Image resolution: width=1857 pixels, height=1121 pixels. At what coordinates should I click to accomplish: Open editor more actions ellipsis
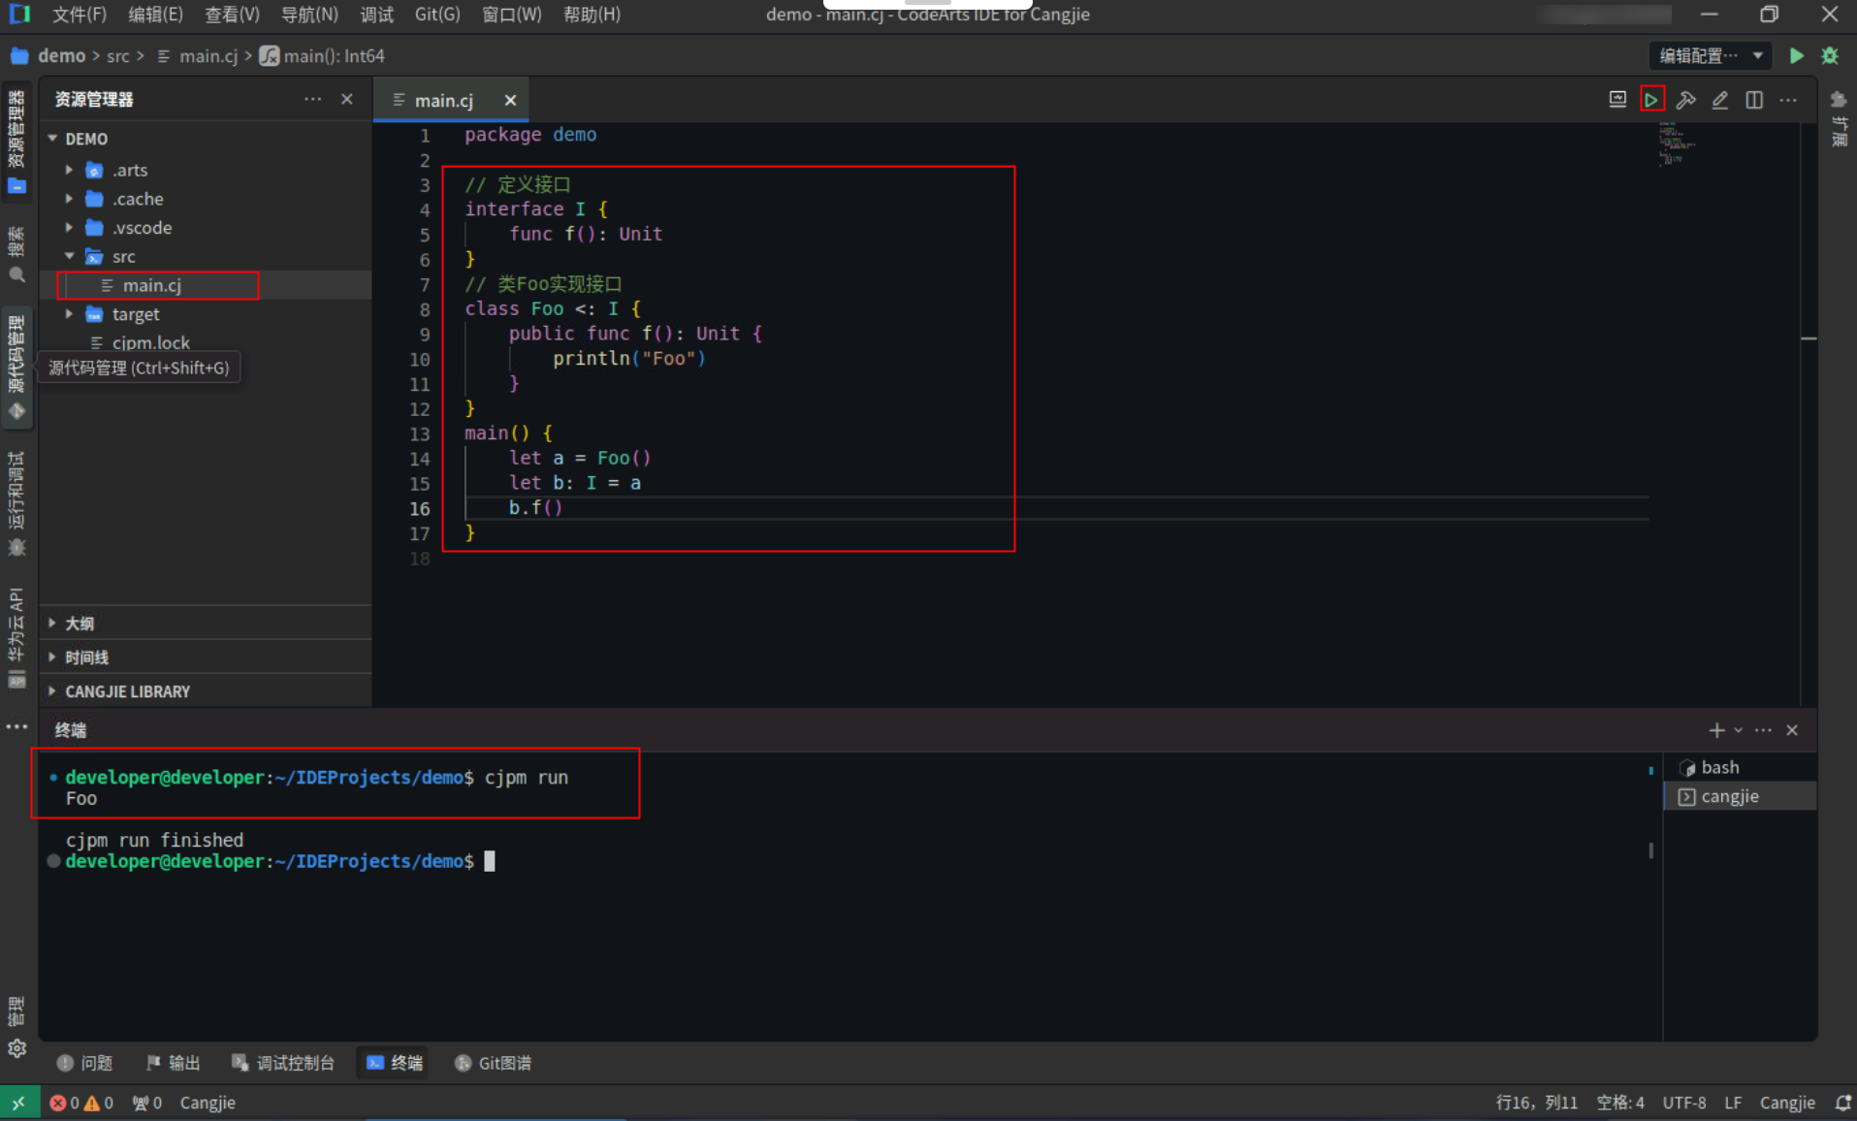pos(1788,99)
